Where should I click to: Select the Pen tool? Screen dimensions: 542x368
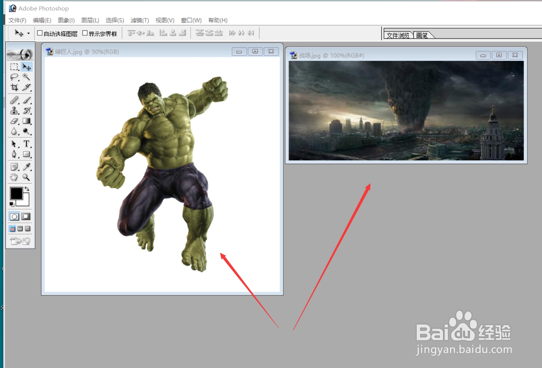(x=14, y=154)
